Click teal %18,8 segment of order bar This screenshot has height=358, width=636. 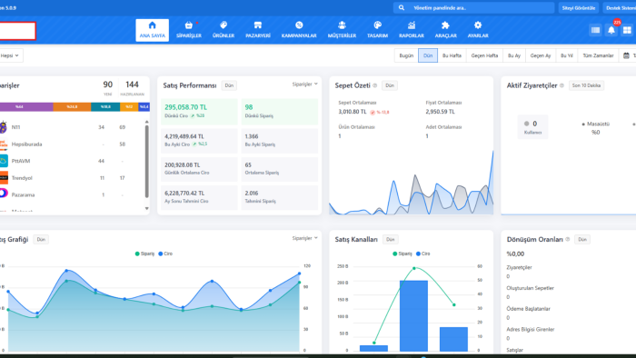click(105, 106)
